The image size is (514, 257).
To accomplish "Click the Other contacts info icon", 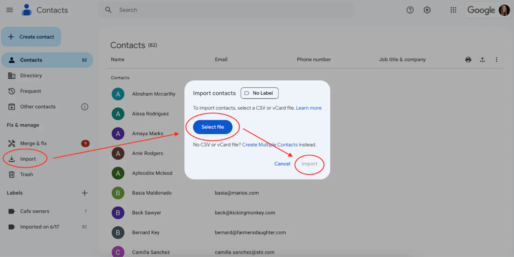I will (85, 107).
